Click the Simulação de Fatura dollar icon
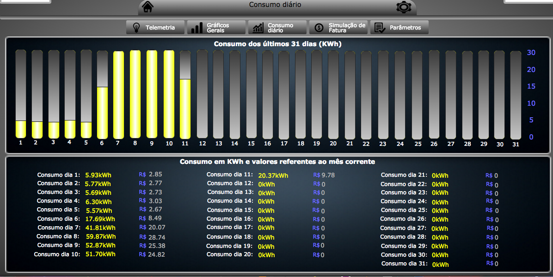Image resolution: width=553 pixels, height=277 pixels. click(x=319, y=28)
